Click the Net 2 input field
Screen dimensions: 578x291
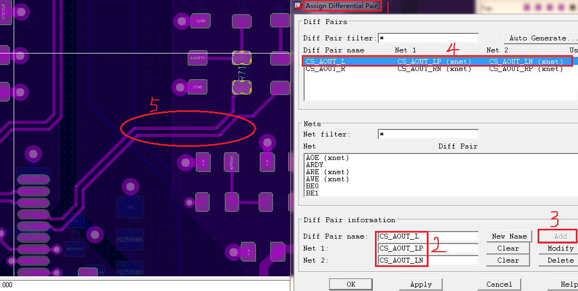[x=428, y=260]
